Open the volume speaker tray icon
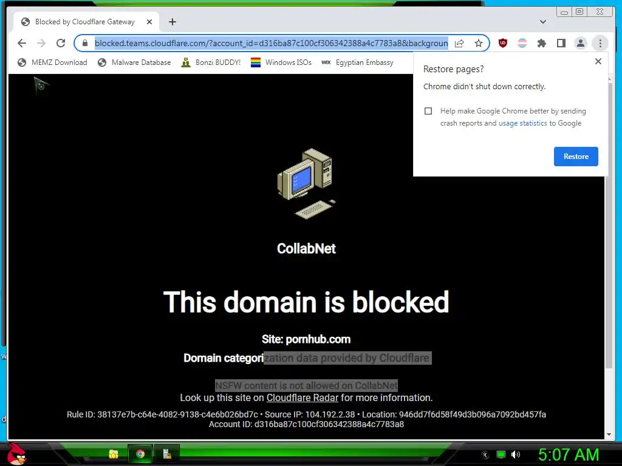Viewport: 622px width, 466px height. [x=515, y=455]
